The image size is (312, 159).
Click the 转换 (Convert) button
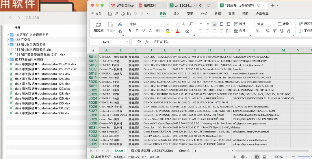[285, 24]
